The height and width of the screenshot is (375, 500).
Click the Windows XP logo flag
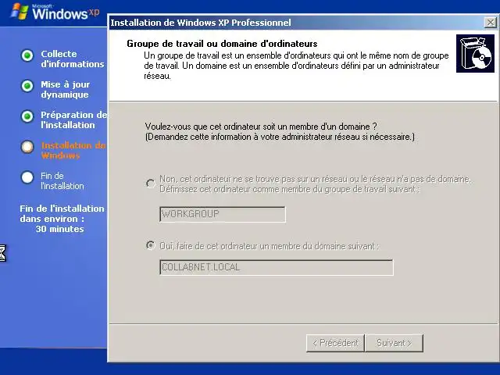point(20,12)
